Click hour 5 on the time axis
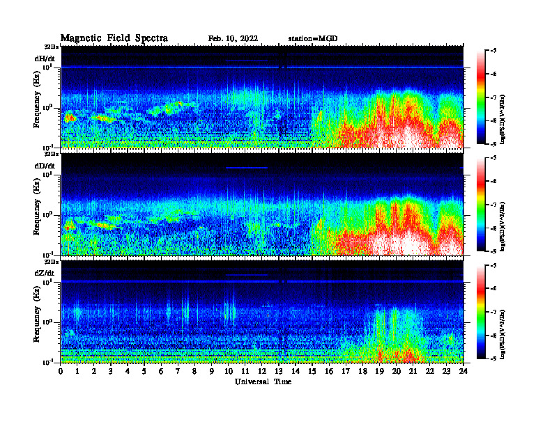The width and height of the screenshot is (552, 426). [x=144, y=371]
